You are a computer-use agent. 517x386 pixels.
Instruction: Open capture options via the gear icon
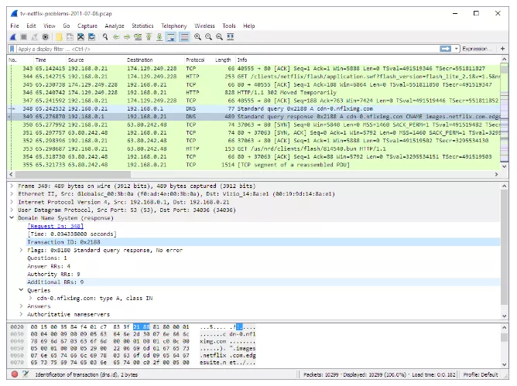click(46, 36)
